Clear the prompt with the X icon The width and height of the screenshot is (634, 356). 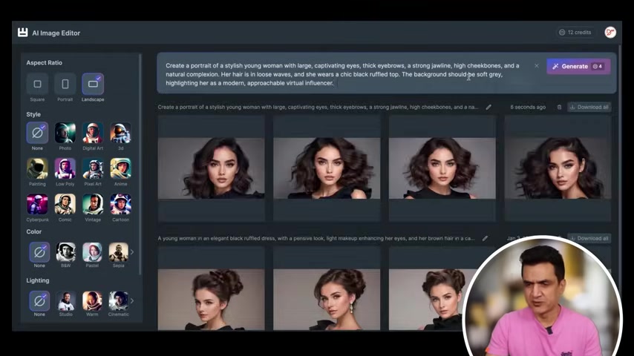tap(537, 66)
